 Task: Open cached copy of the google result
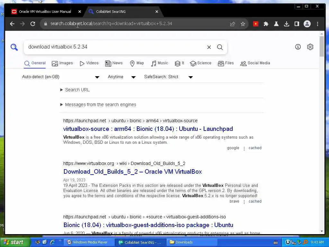255,148
